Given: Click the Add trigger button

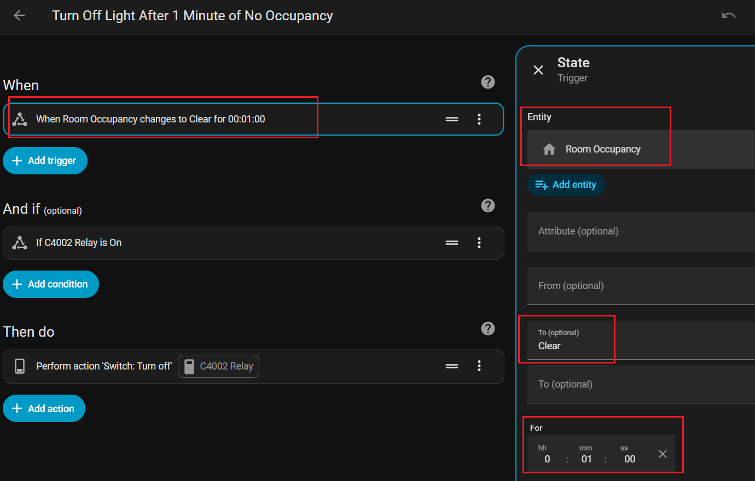Looking at the screenshot, I should click(x=45, y=161).
